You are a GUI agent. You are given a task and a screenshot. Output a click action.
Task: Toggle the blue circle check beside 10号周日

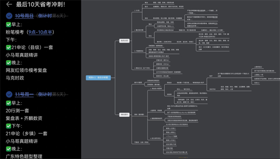9,16
